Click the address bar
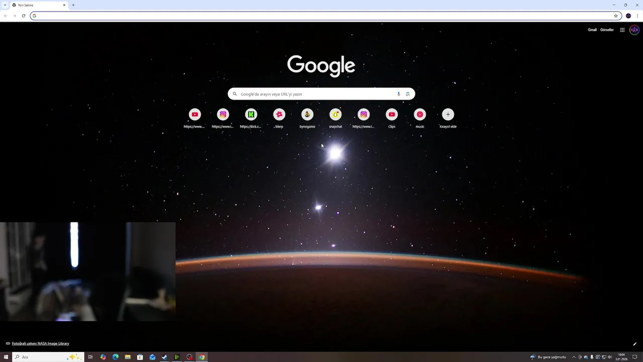 321,16
